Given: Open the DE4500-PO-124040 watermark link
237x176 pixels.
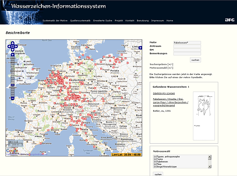Looking at the screenshot, I should tap(163, 93).
